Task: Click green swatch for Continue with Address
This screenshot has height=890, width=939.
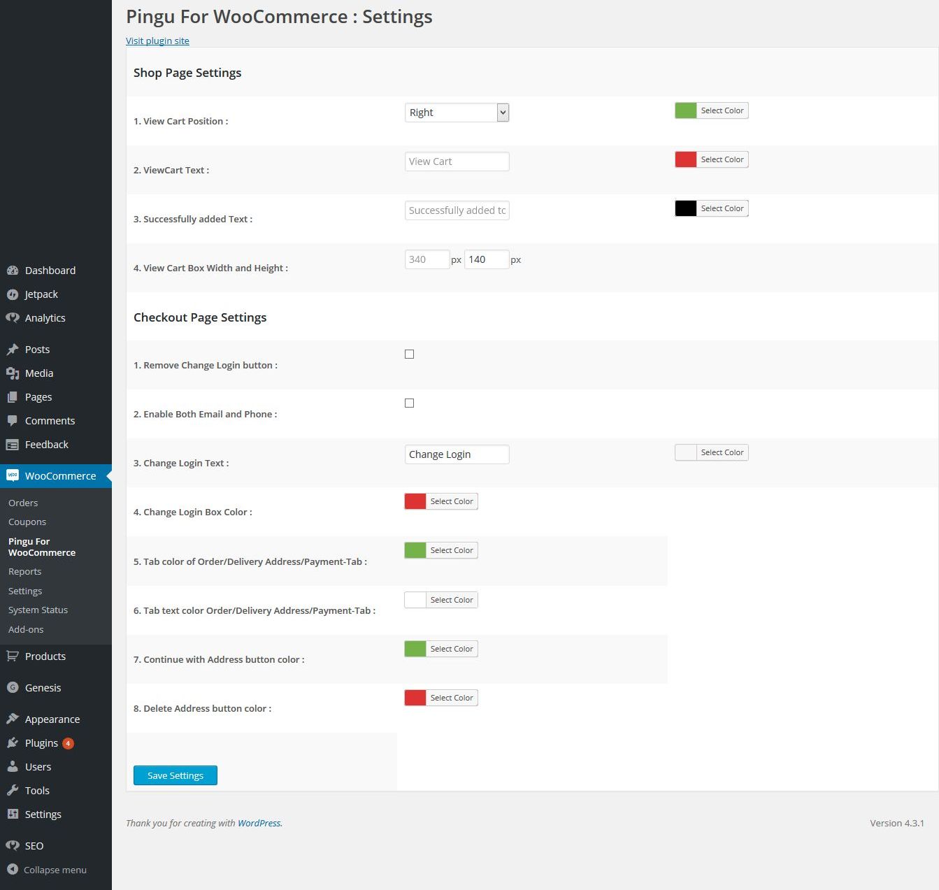Action: pos(415,649)
